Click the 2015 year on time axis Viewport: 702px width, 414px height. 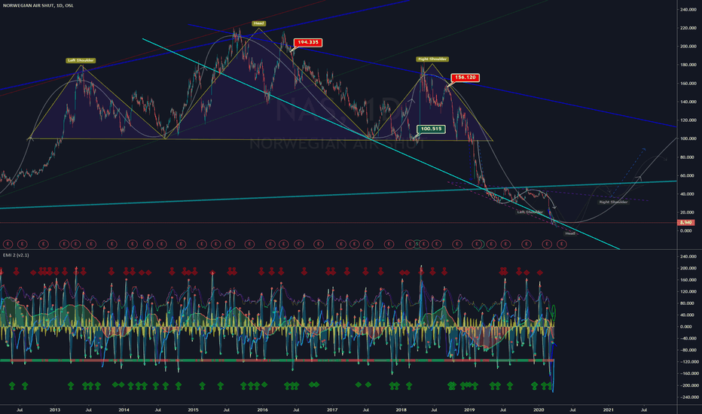(193, 409)
